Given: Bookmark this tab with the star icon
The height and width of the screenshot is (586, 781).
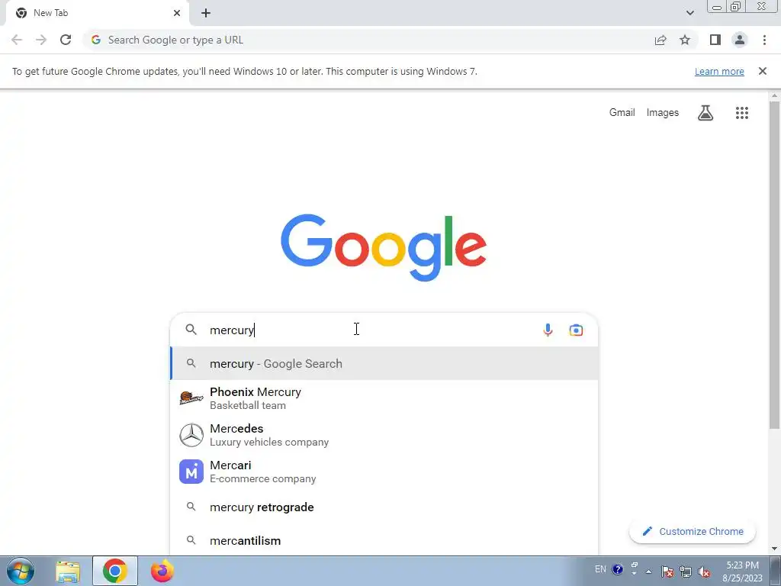Looking at the screenshot, I should coord(685,40).
